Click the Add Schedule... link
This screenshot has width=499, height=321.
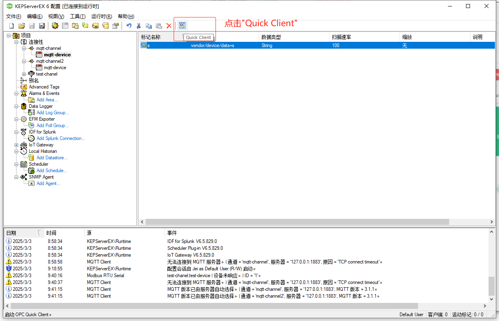52,171
